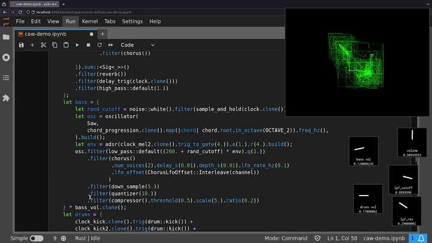432x243 pixels.
Task: Click Mode: Command in status bar
Action: (286, 238)
